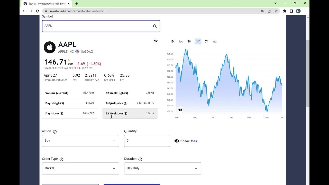Image resolution: width=329 pixels, height=185 pixels.
Task: Click the April 27 upcoming earnings date
Action: click(x=50, y=75)
